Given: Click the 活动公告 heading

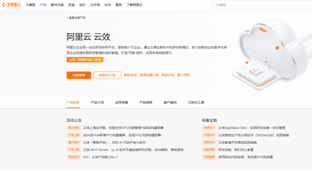Looking at the screenshot, I should pyautogui.click(x=74, y=120).
